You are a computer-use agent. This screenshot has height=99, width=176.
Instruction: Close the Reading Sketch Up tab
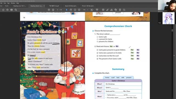44,6
